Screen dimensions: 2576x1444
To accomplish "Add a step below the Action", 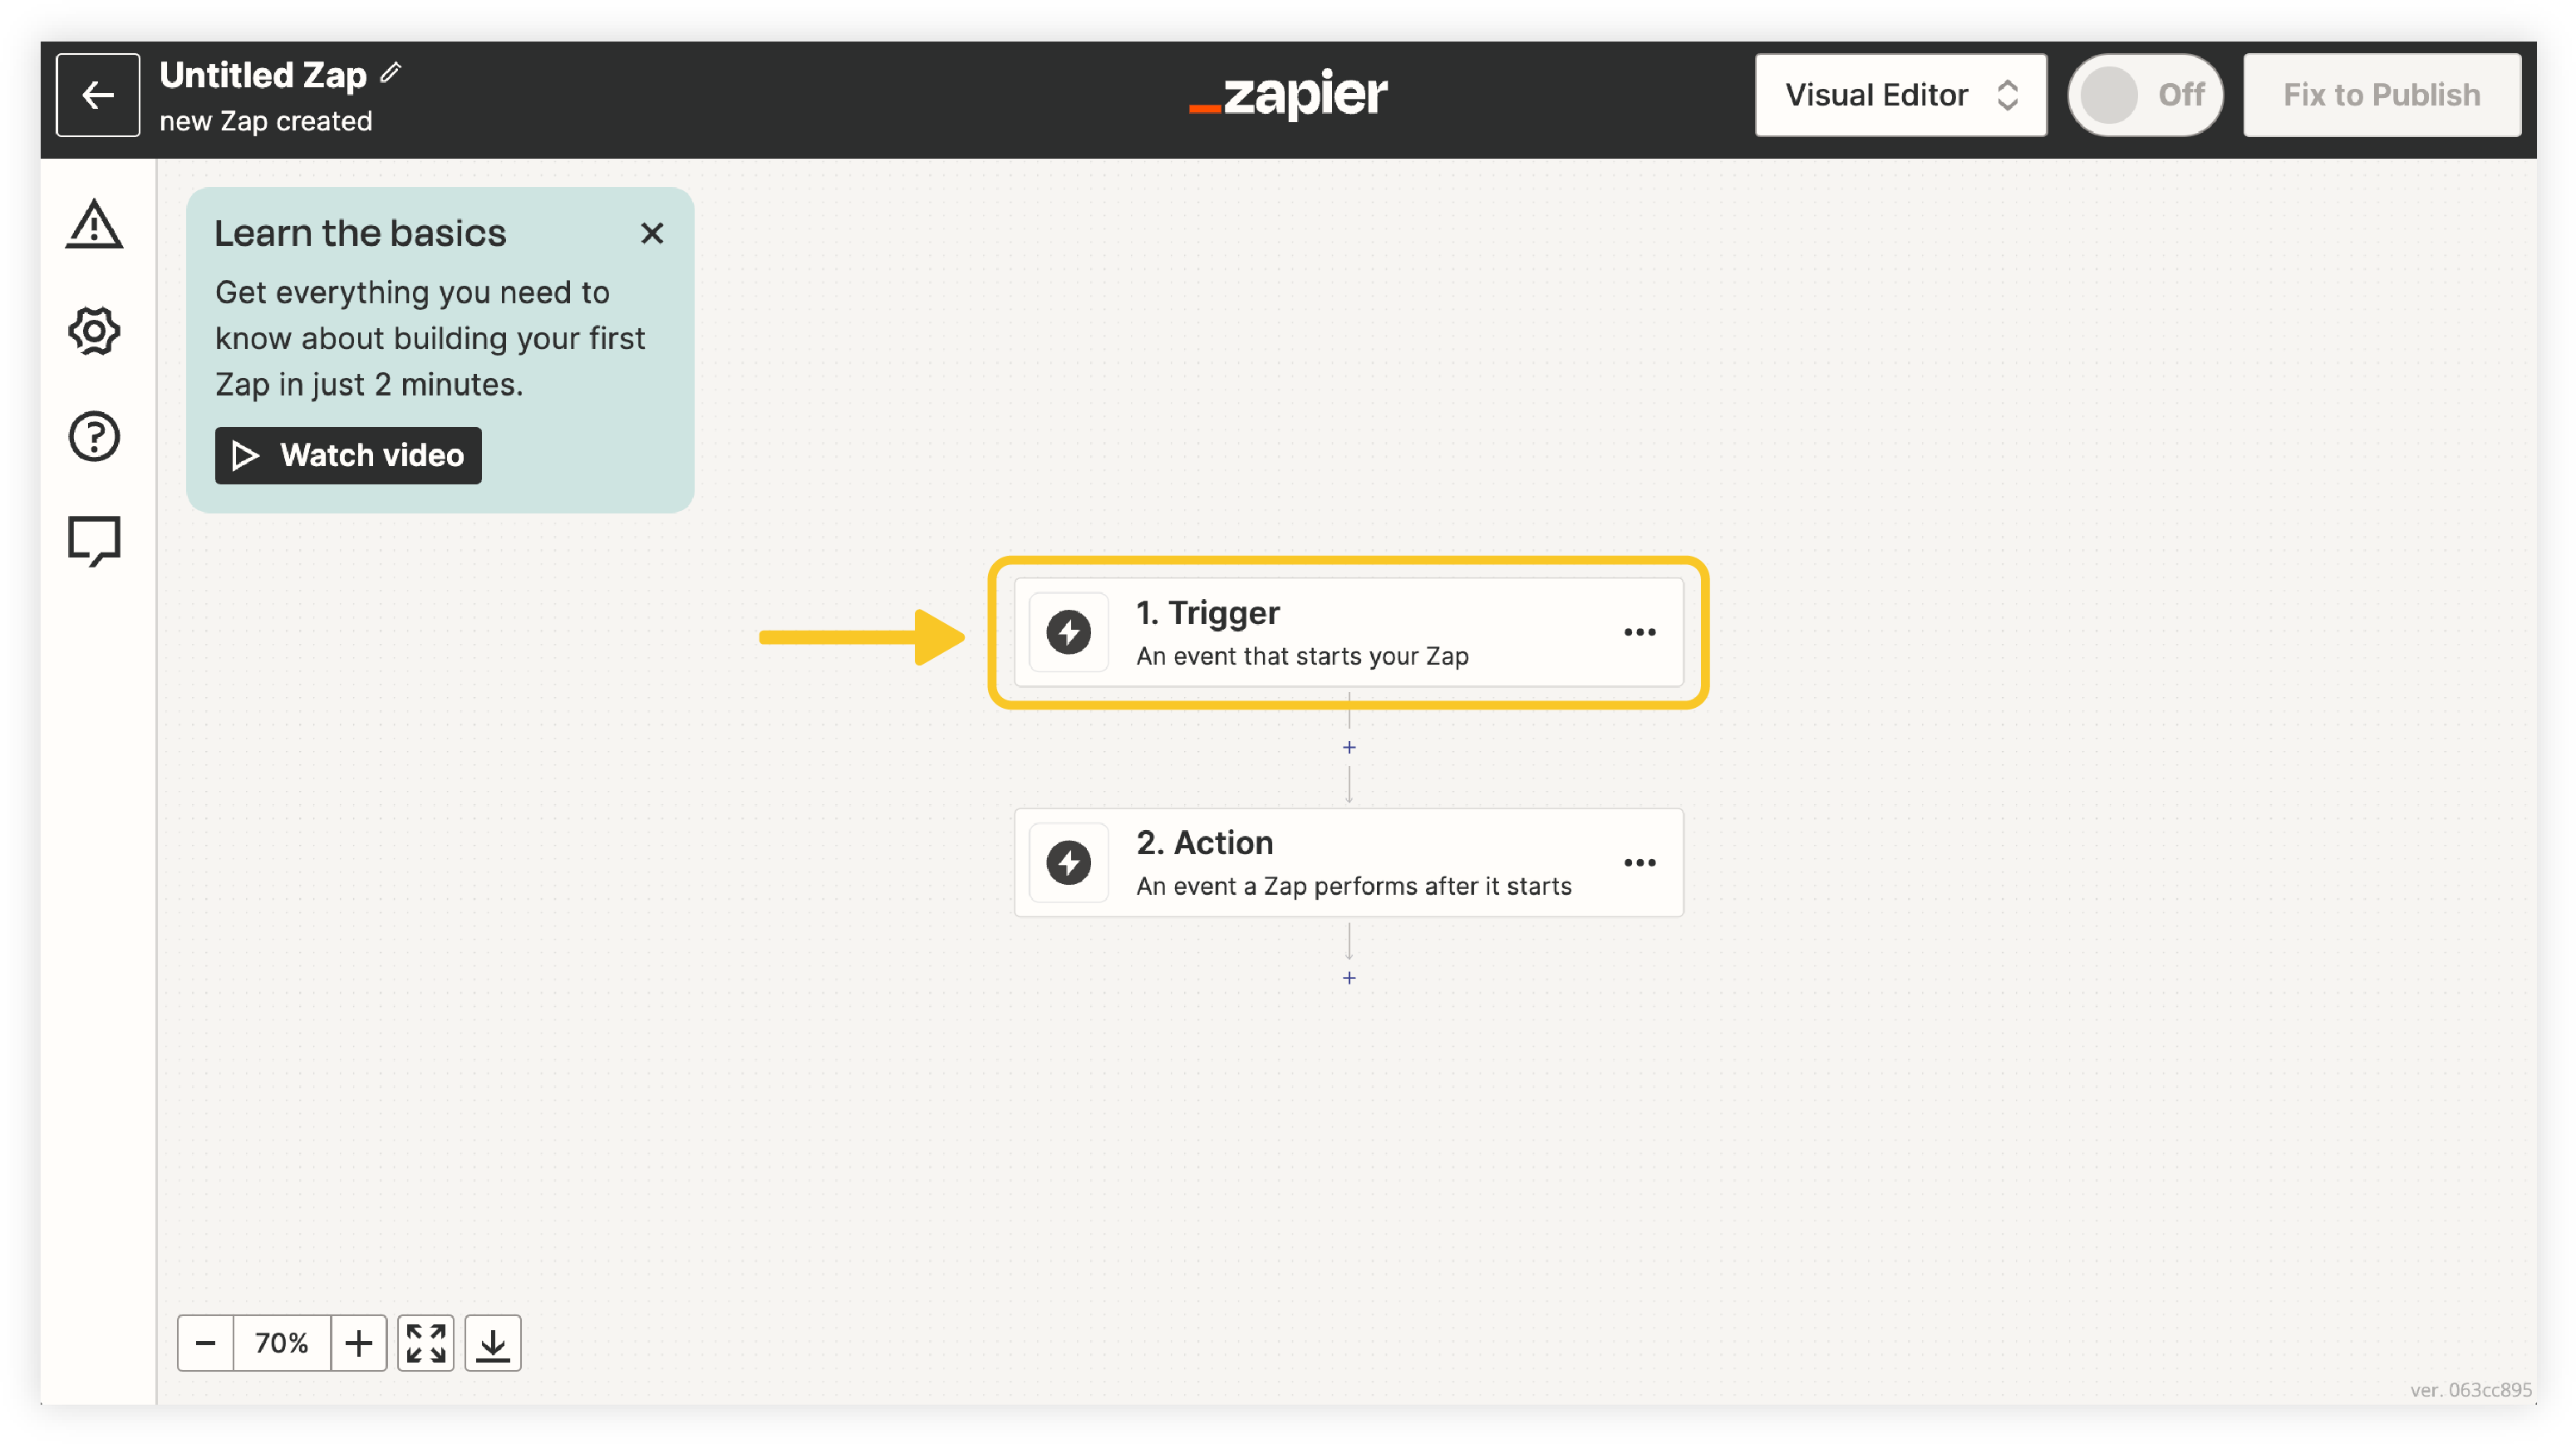I will [x=1349, y=977].
